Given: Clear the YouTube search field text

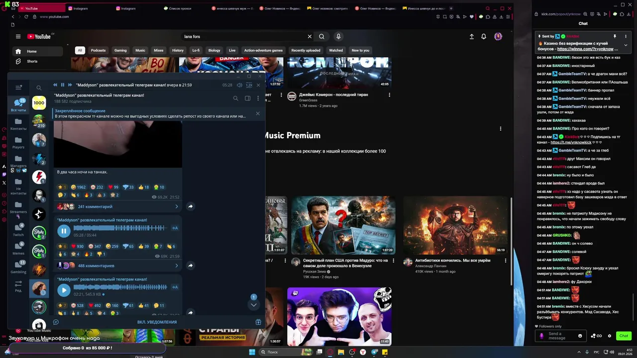Looking at the screenshot, I should [310, 36].
